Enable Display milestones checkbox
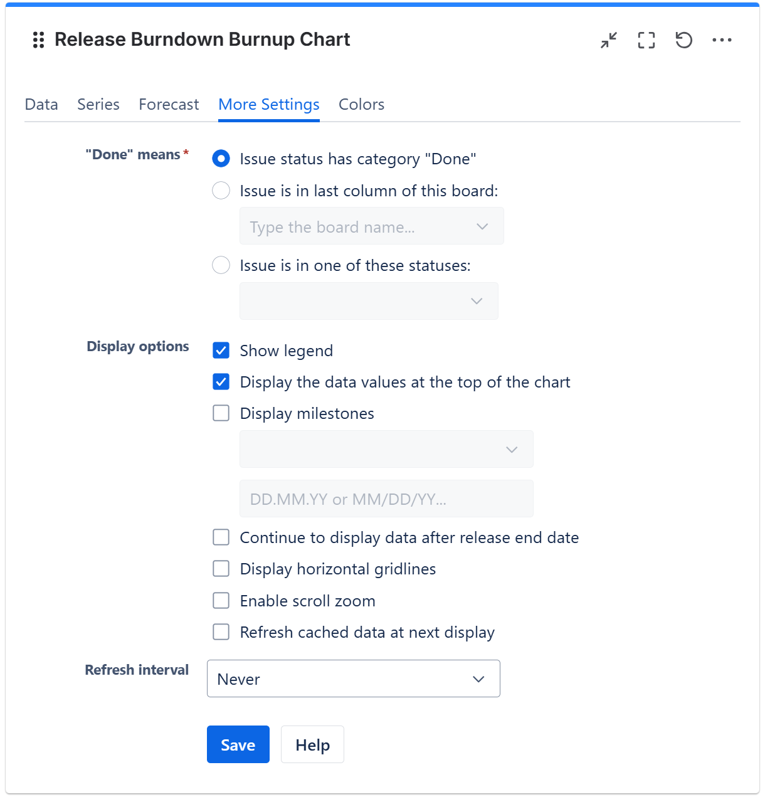765x797 pixels. pyautogui.click(x=221, y=413)
